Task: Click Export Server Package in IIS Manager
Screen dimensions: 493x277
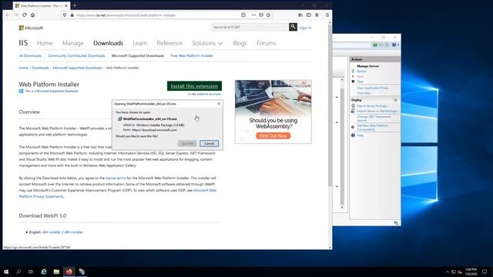Action: click(373, 106)
